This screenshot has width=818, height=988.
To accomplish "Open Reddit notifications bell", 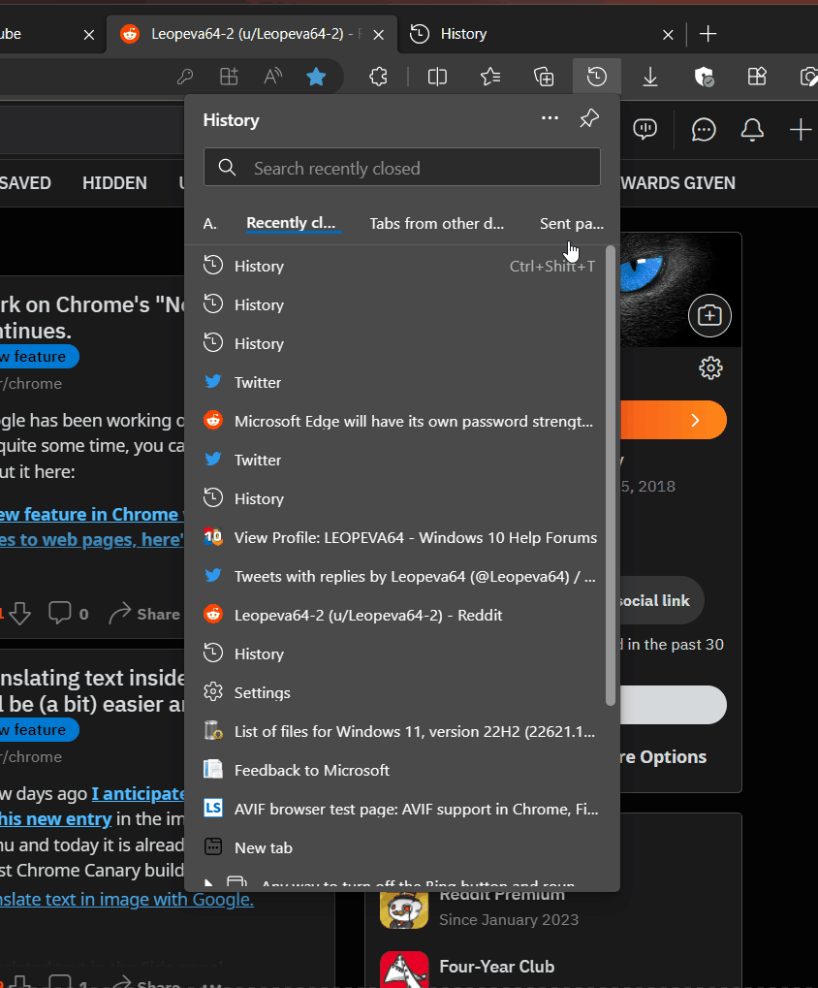I will tap(752, 130).
